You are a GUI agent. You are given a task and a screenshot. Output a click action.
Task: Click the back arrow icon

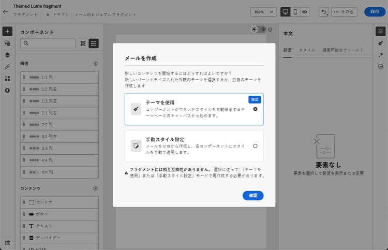tap(5, 12)
